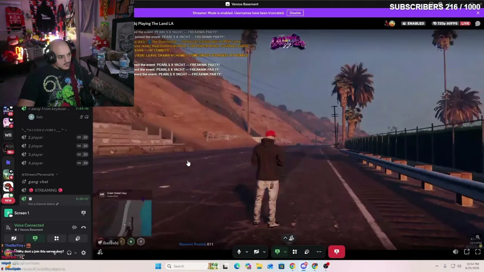The width and height of the screenshot is (484, 272).
Task: Toggle deafen with the headphones icon
Action: [69, 253]
